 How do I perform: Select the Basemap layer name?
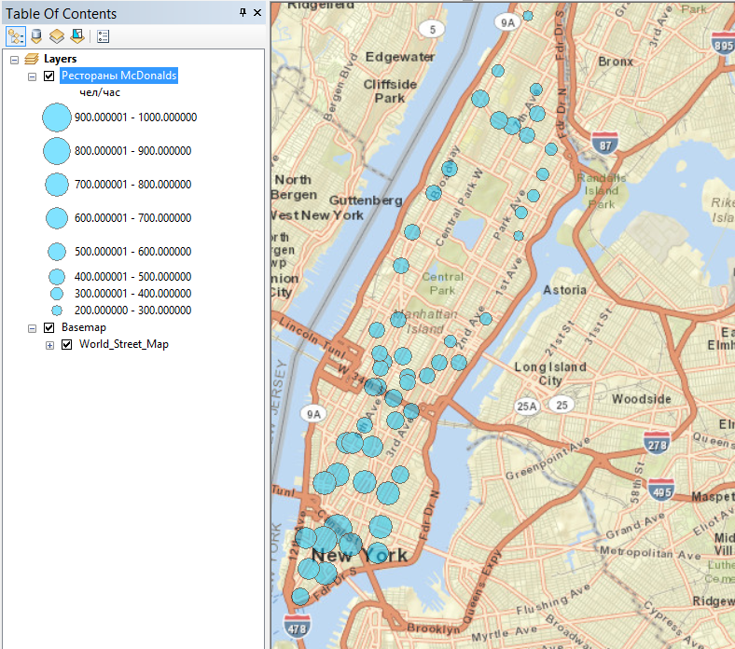click(84, 328)
